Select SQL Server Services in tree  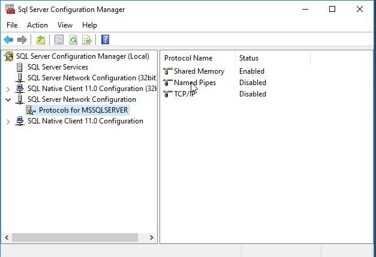[58, 67]
